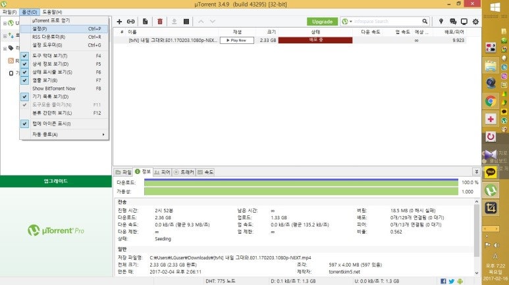Viewport: 509px width, 285px height.
Task: Open Facebook icon in status bar
Action: point(443,281)
